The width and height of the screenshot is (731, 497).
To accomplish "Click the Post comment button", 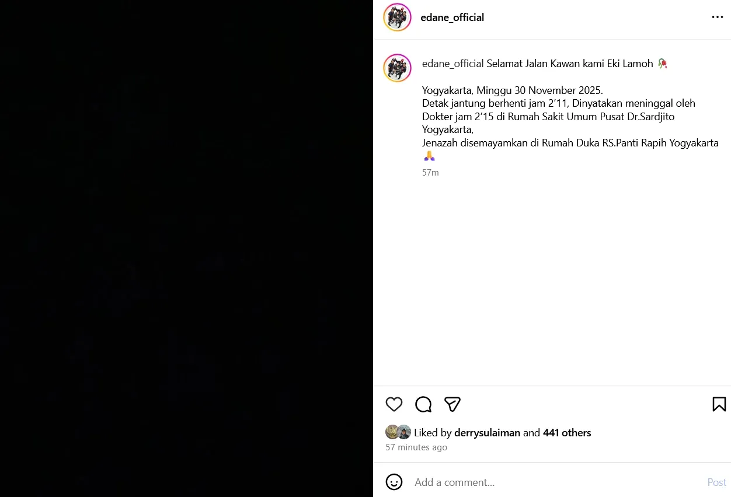I will pos(716,482).
